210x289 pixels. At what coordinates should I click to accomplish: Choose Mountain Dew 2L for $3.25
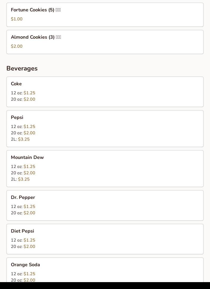click(24, 179)
